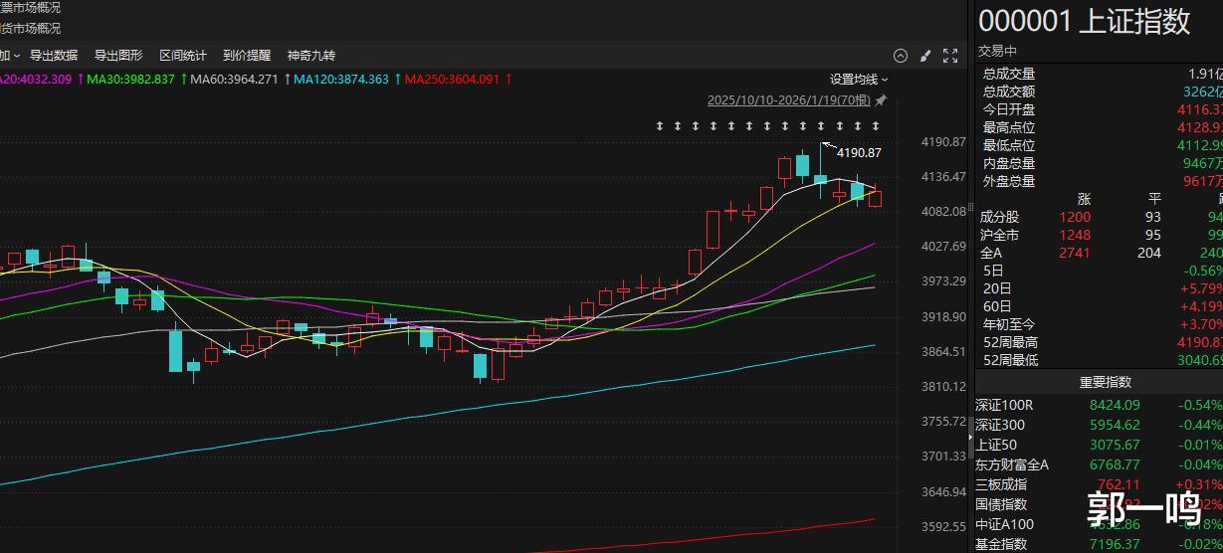Select 神奇九转 indicator
The image size is (1223, 553).
[311, 56]
